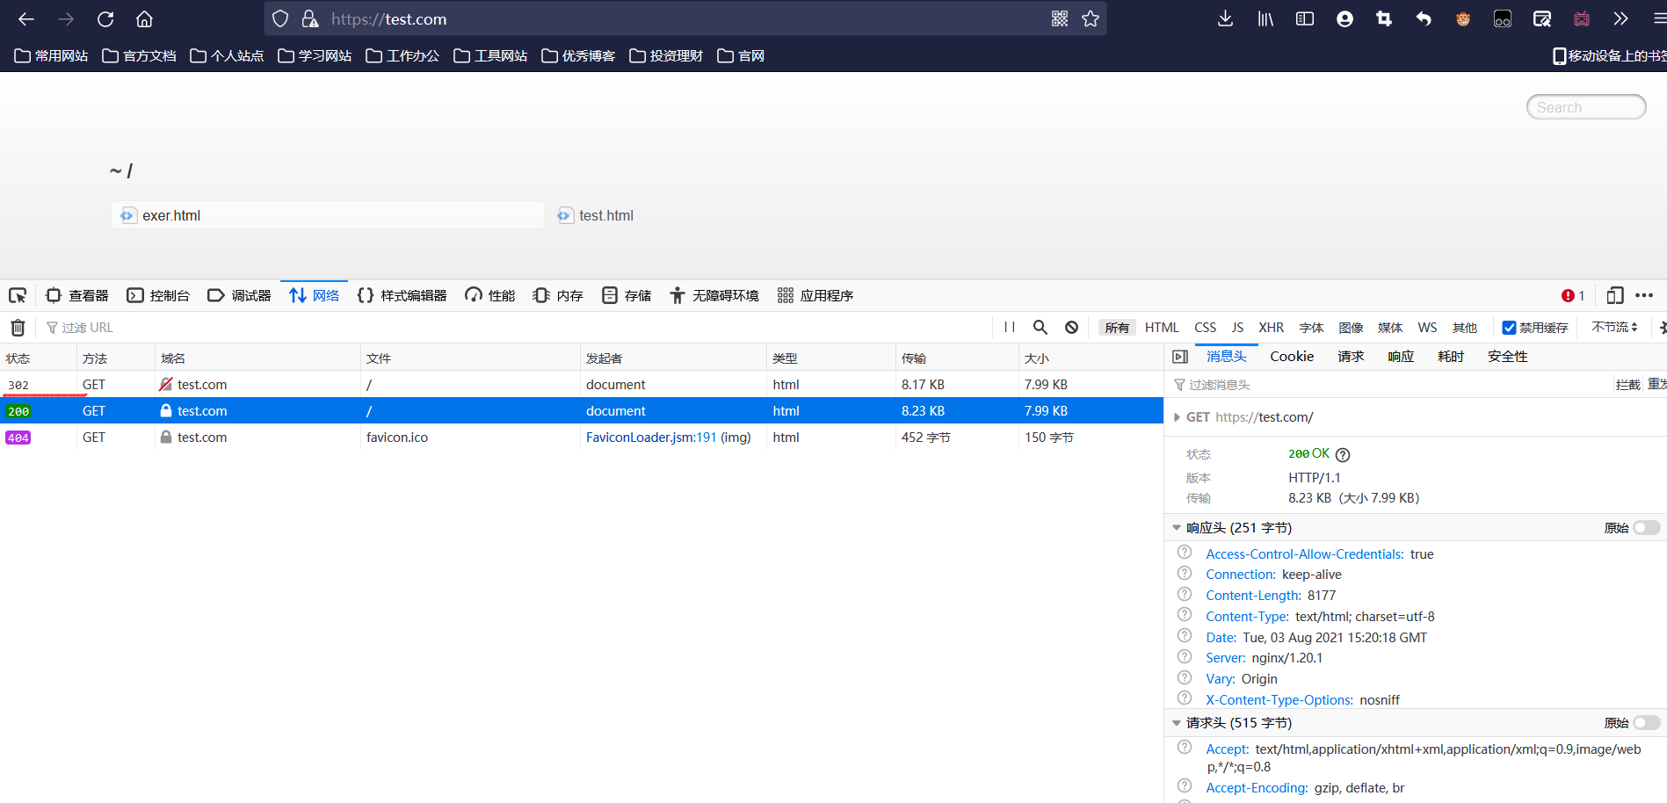
Task: Open the 响应 tab in details pane
Action: tap(1401, 357)
